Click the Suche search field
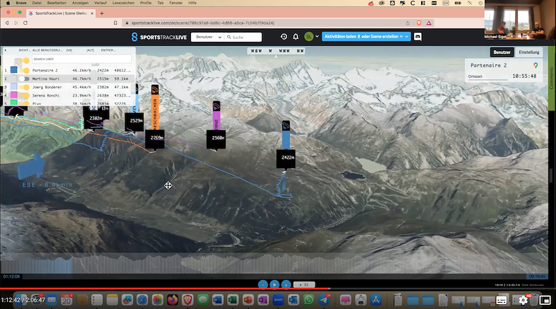This screenshot has width=556, height=309. pyautogui.click(x=243, y=37)
